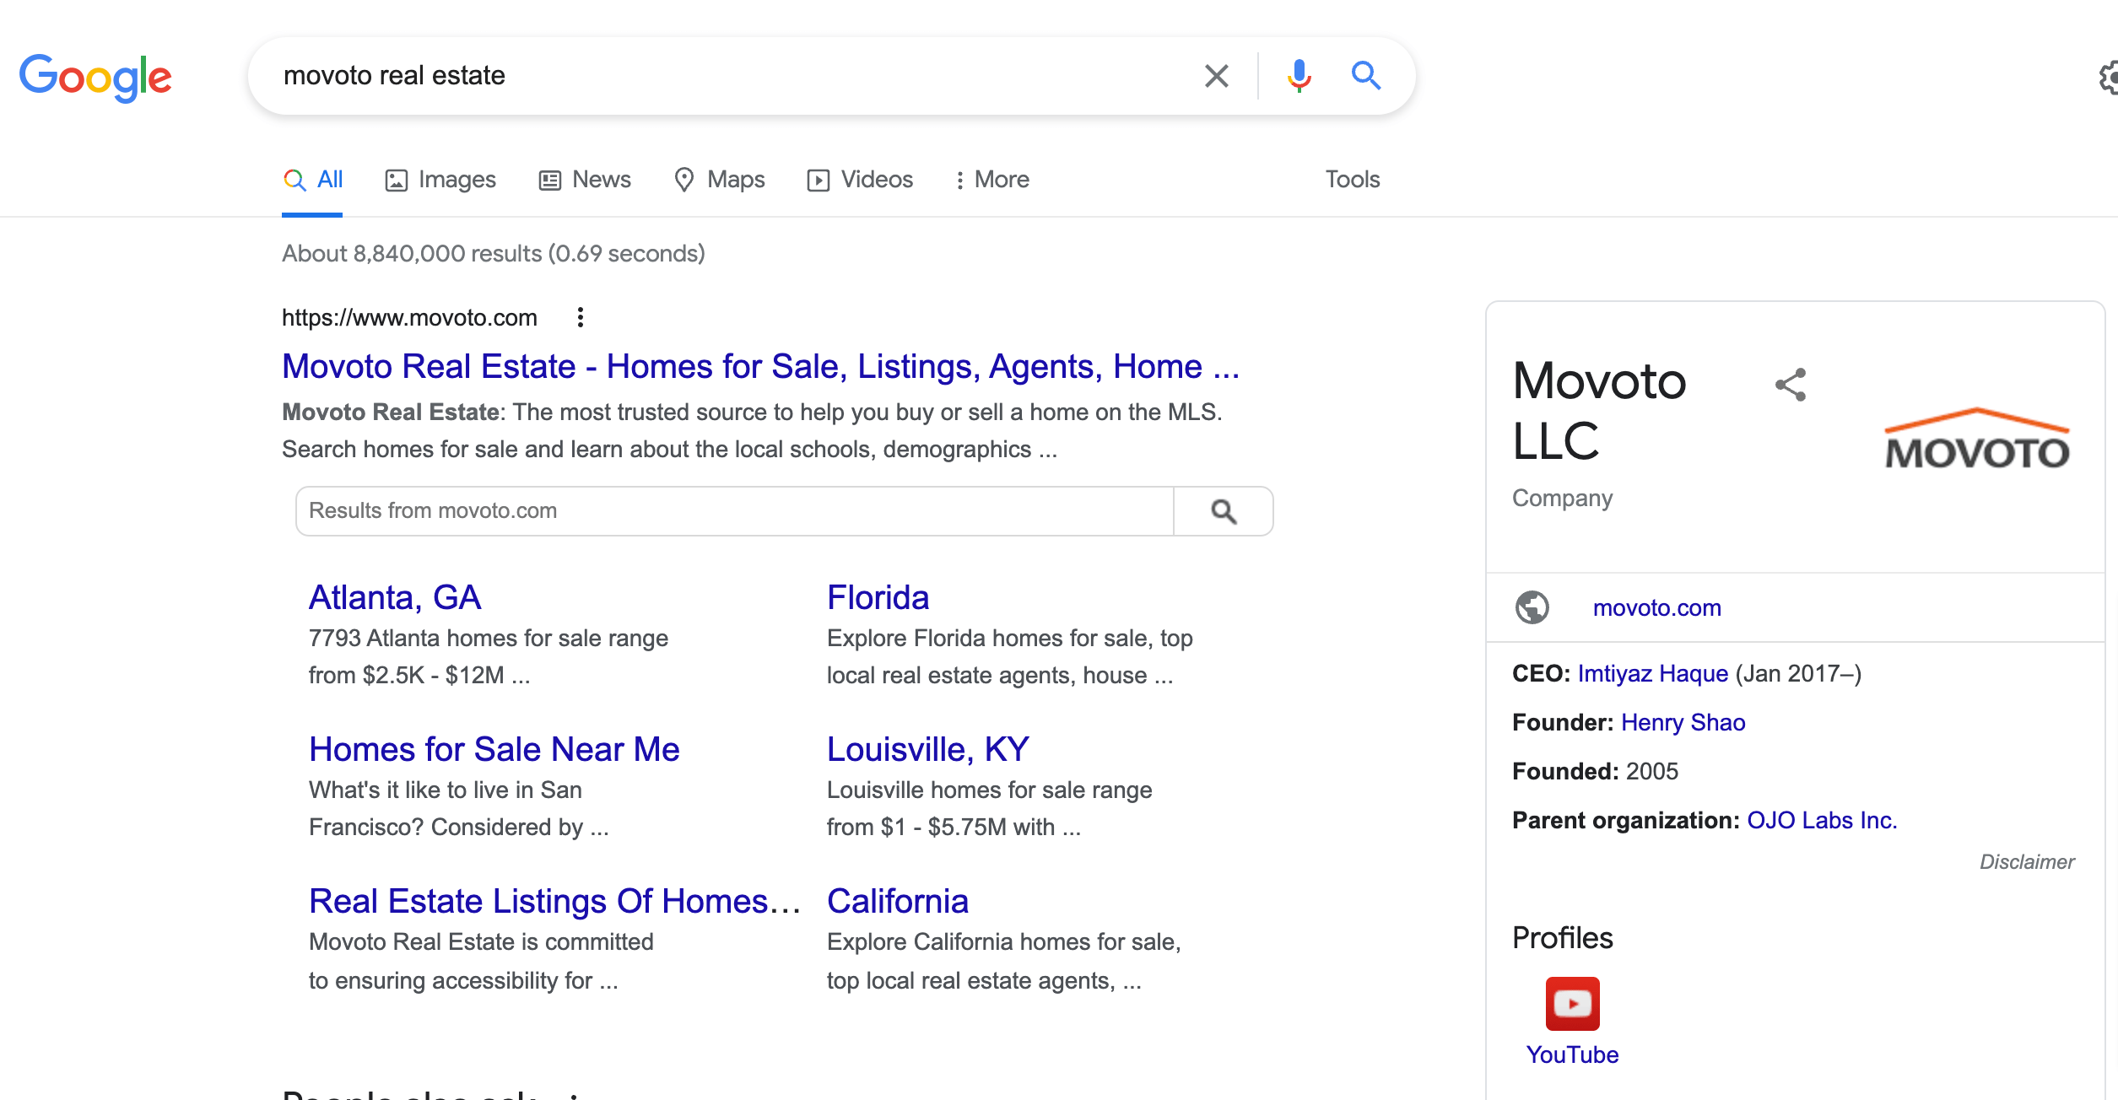
Task: Switch to the News tab
Action: click(x=585, y=180)
